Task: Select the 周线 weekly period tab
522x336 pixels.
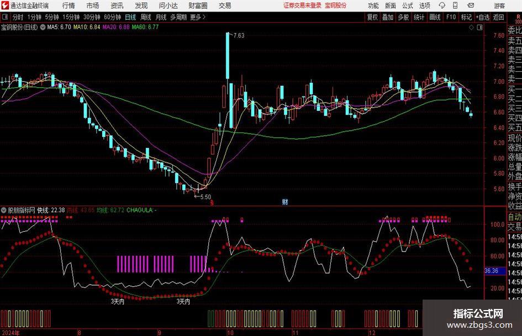Action: pyautogui.click(x=145, y=17)
